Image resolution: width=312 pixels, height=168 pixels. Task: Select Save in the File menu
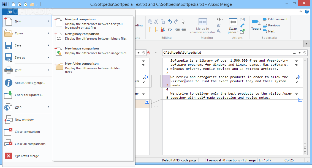click(x=27, y=45)
